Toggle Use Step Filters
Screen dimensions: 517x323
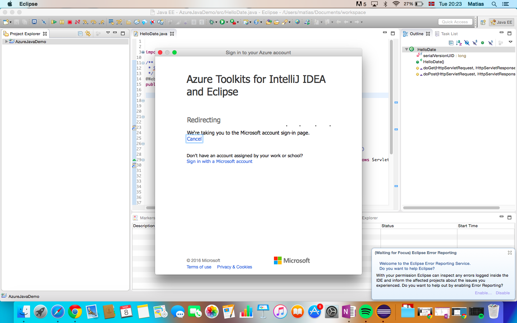click(119, 22)
